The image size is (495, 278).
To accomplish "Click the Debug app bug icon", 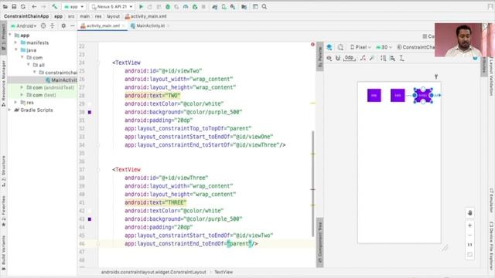I will (168, 7).
